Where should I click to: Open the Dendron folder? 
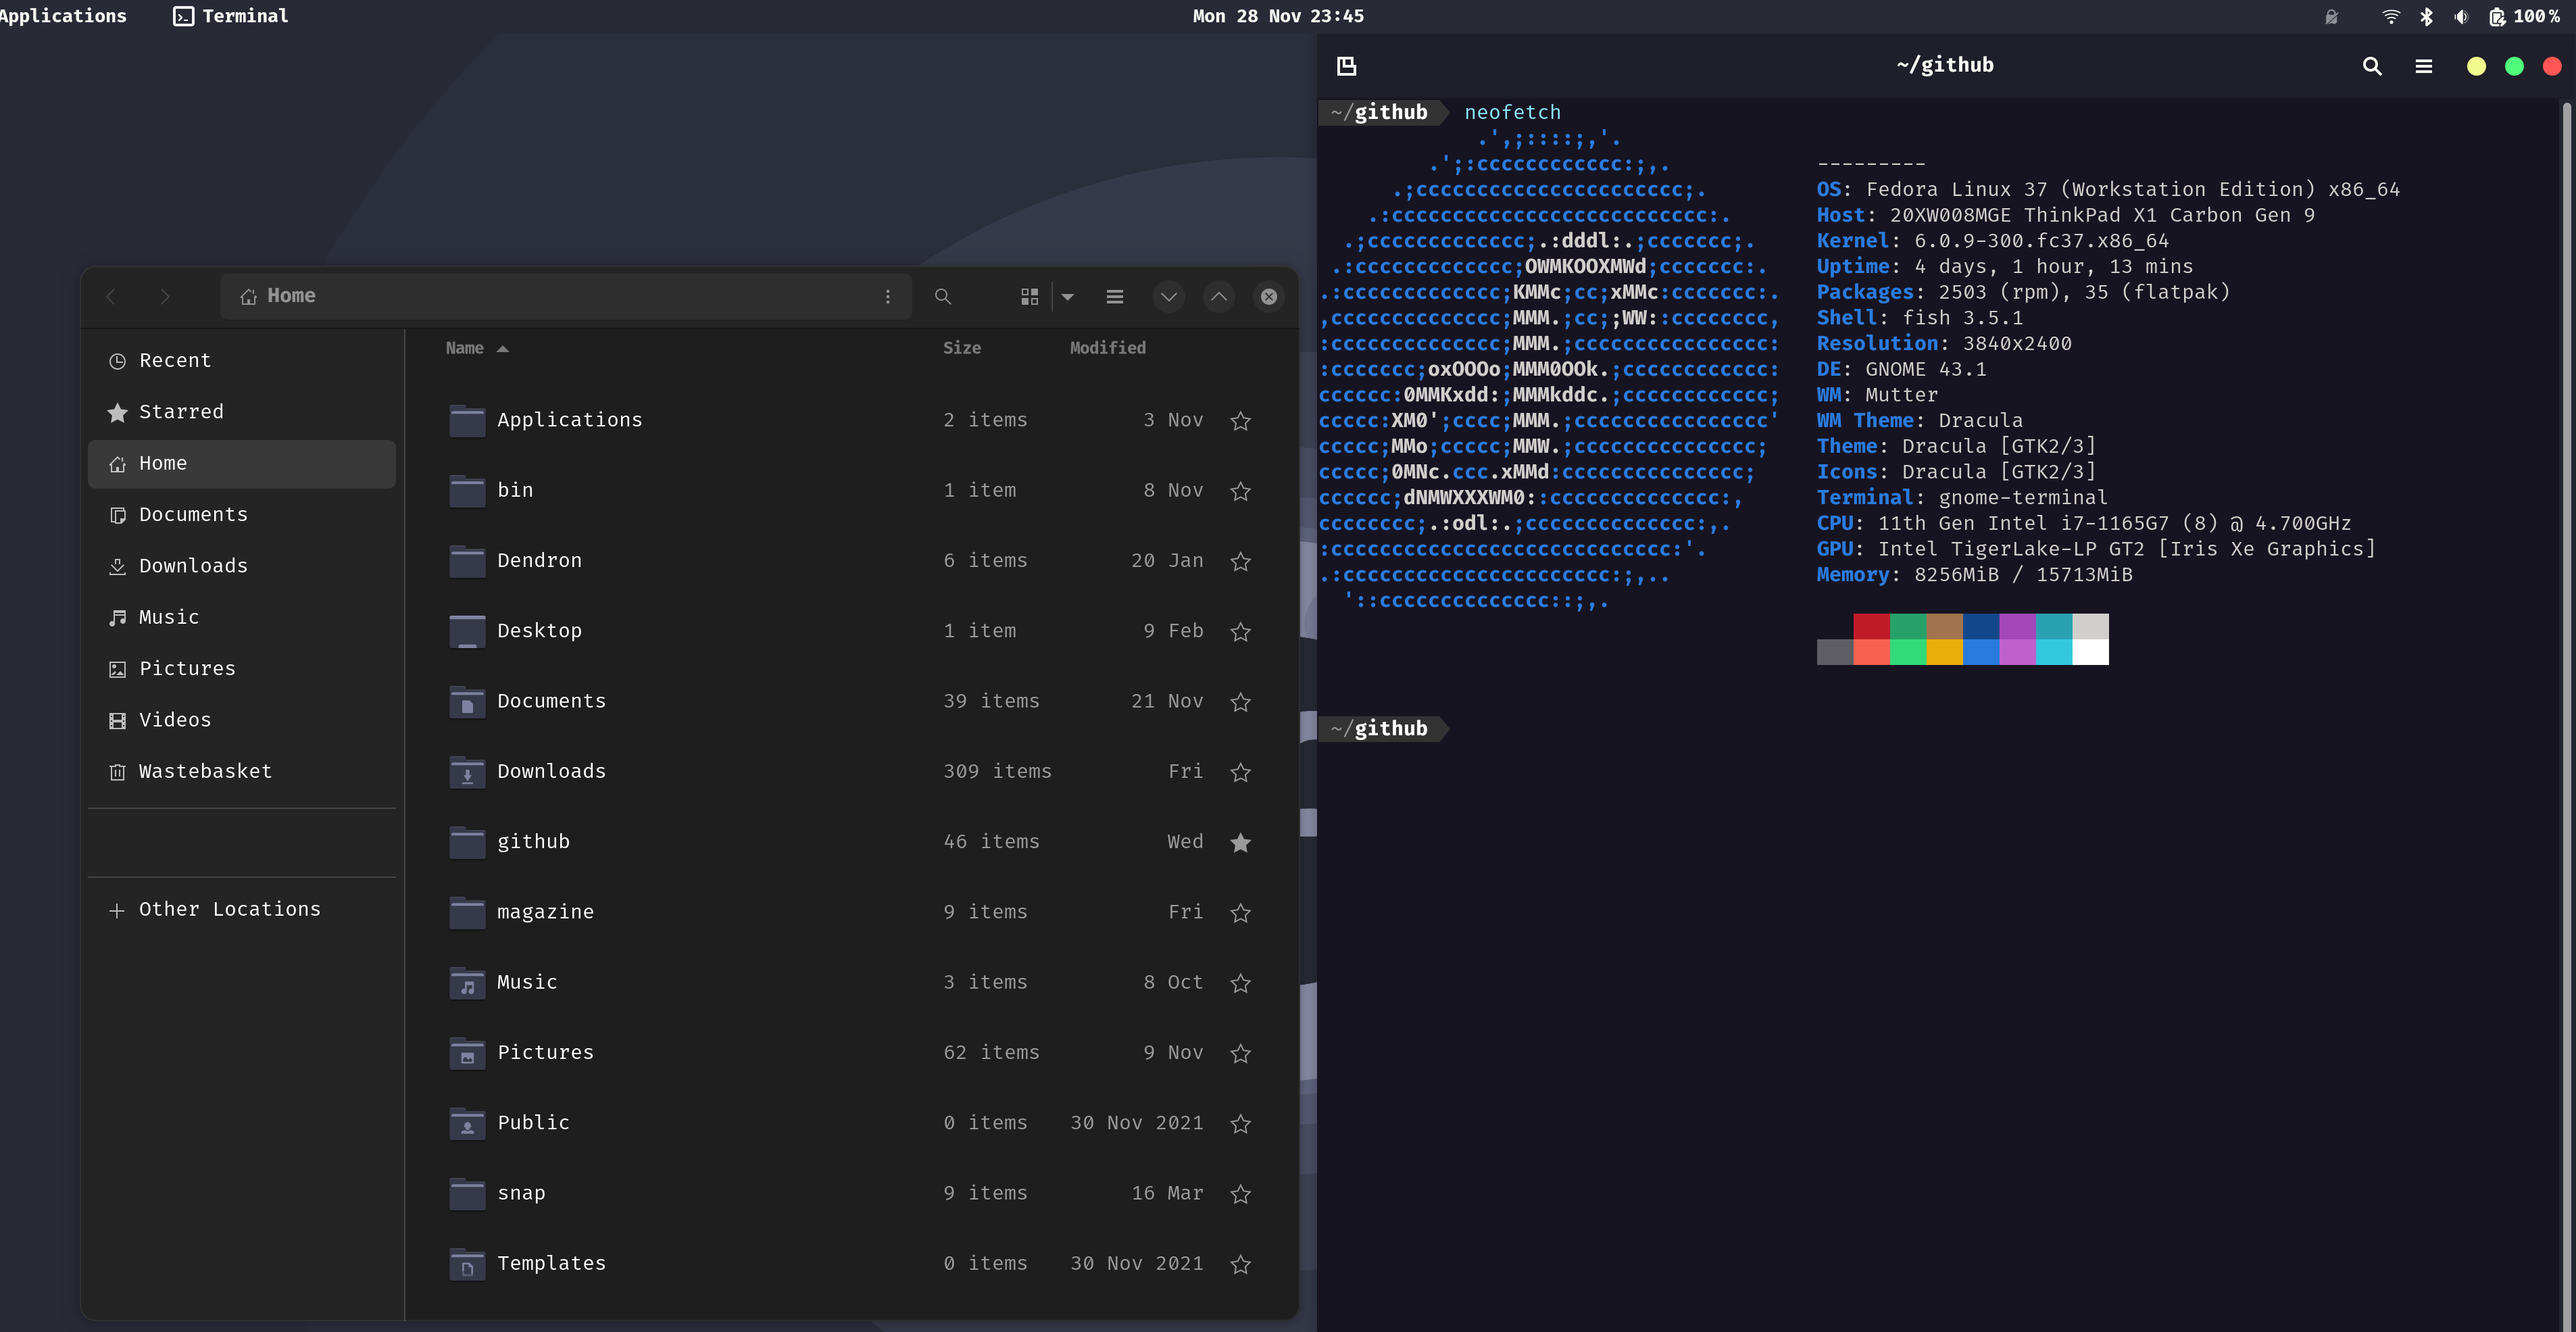click(540, 560)
